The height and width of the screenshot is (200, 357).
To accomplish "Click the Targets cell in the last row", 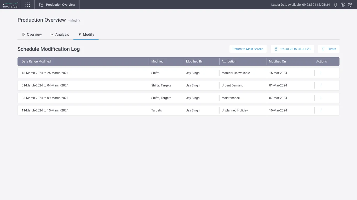I will tap(157, 110).
